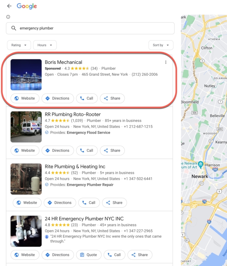Click the Boris Mechanical skyline thumbnail
Image resolution: width=227 pixels, height=266 pixels.
click(x=26, y=74)
